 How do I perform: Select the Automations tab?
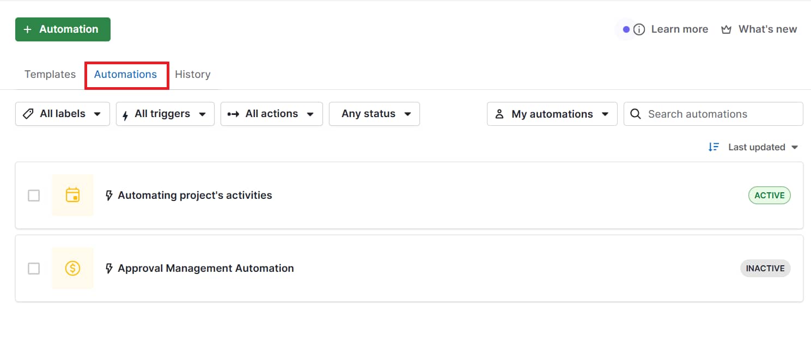coord(125,75)
